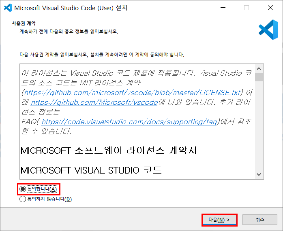Image resolution: width=283 pixels, height=231 pixels.
Task: Click the license scrollbar up arrow
Action: tap(259, 69)
